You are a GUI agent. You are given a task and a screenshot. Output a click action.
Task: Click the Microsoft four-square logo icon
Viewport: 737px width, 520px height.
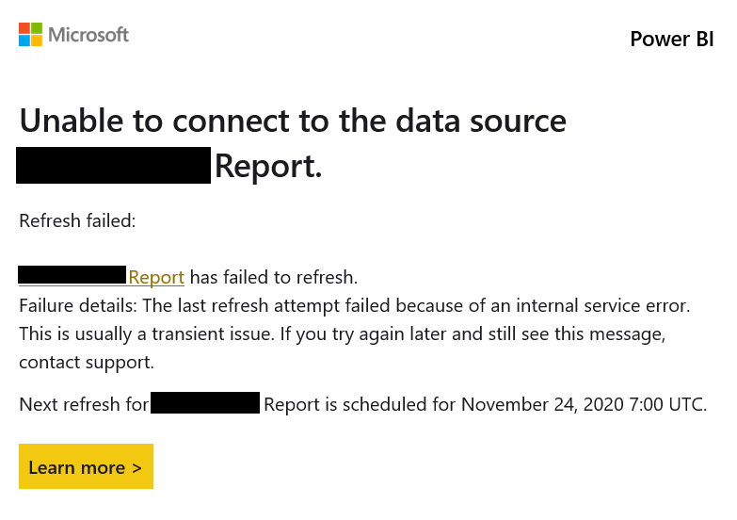[x=30, y=34]
